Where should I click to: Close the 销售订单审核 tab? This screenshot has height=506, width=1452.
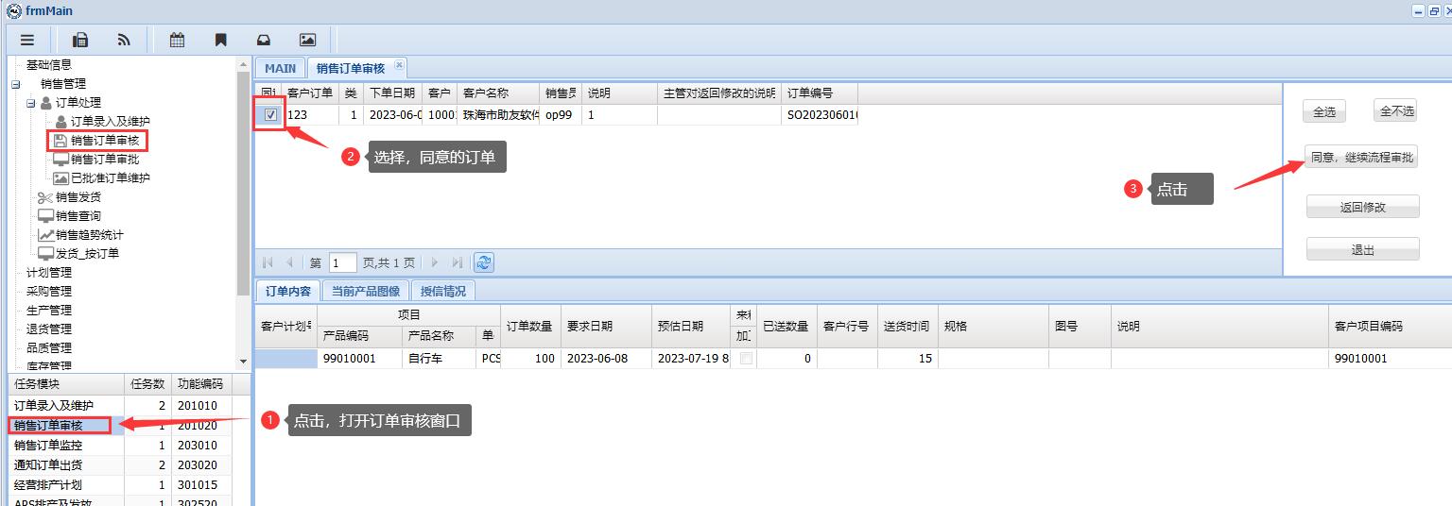(x=399, y=65)
